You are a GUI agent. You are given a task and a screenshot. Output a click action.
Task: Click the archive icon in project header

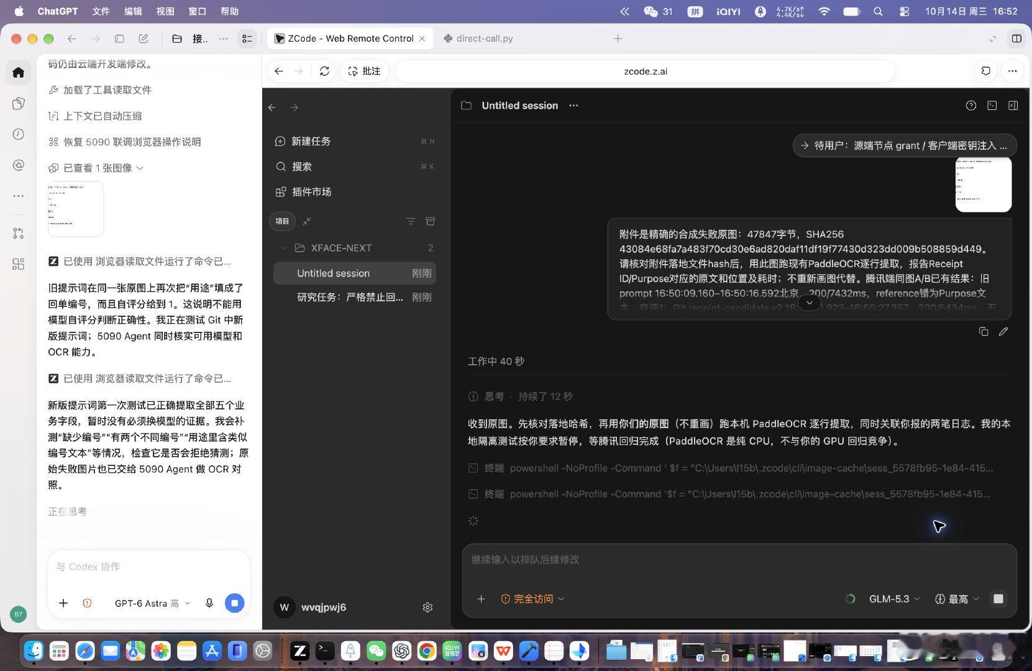click(430, 221)
